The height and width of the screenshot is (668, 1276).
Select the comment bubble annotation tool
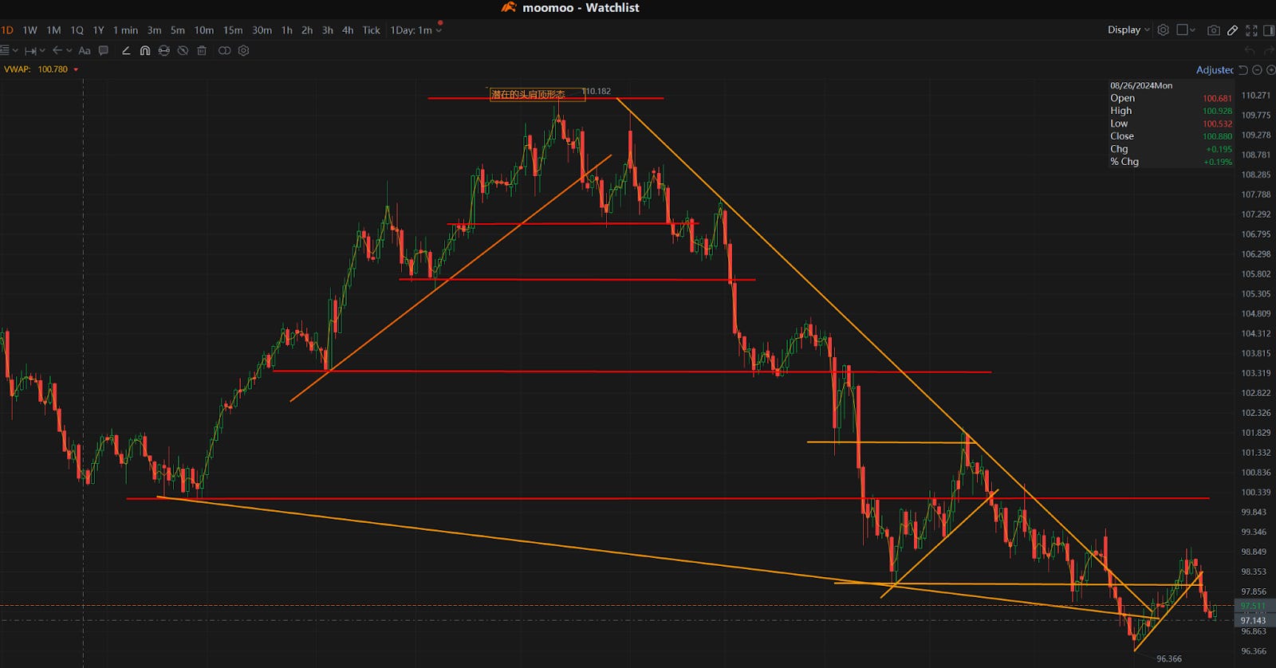pos(104,50)
